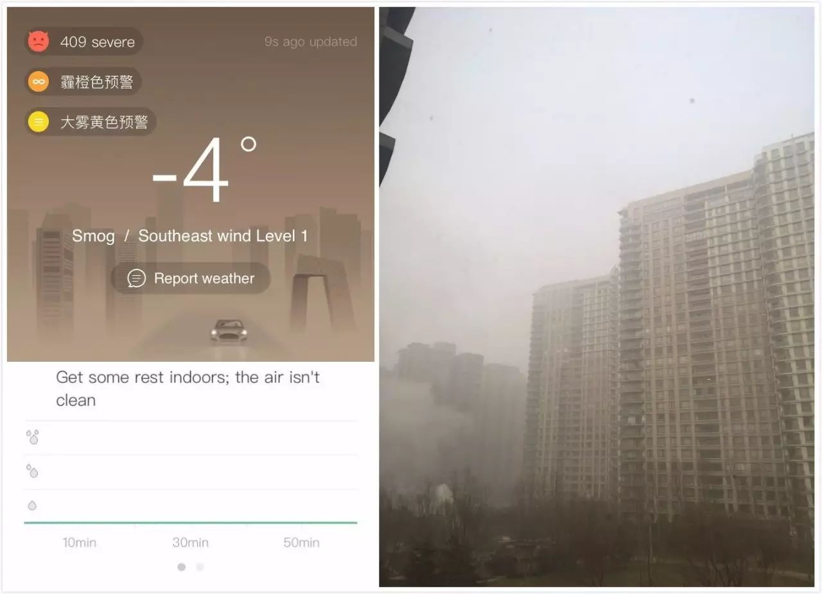Tap the heavy rain three-drop icon

[33, 437]
